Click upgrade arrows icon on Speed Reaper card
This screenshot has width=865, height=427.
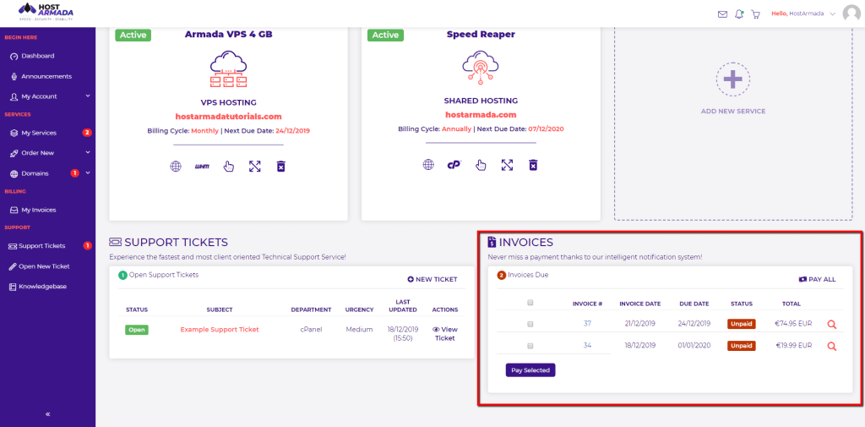coord(507,165)
